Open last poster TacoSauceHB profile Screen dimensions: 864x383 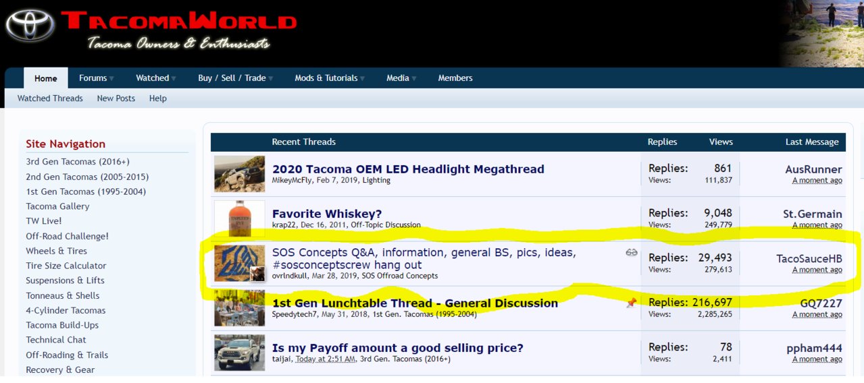coord(809,259)
